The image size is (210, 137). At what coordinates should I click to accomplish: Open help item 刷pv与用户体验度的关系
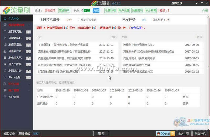coord(138,72)
